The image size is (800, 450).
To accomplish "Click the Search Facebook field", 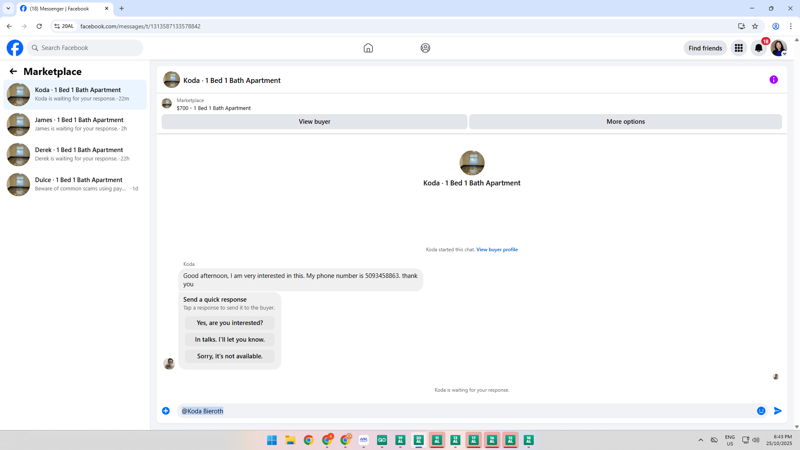I will point(87,48).
